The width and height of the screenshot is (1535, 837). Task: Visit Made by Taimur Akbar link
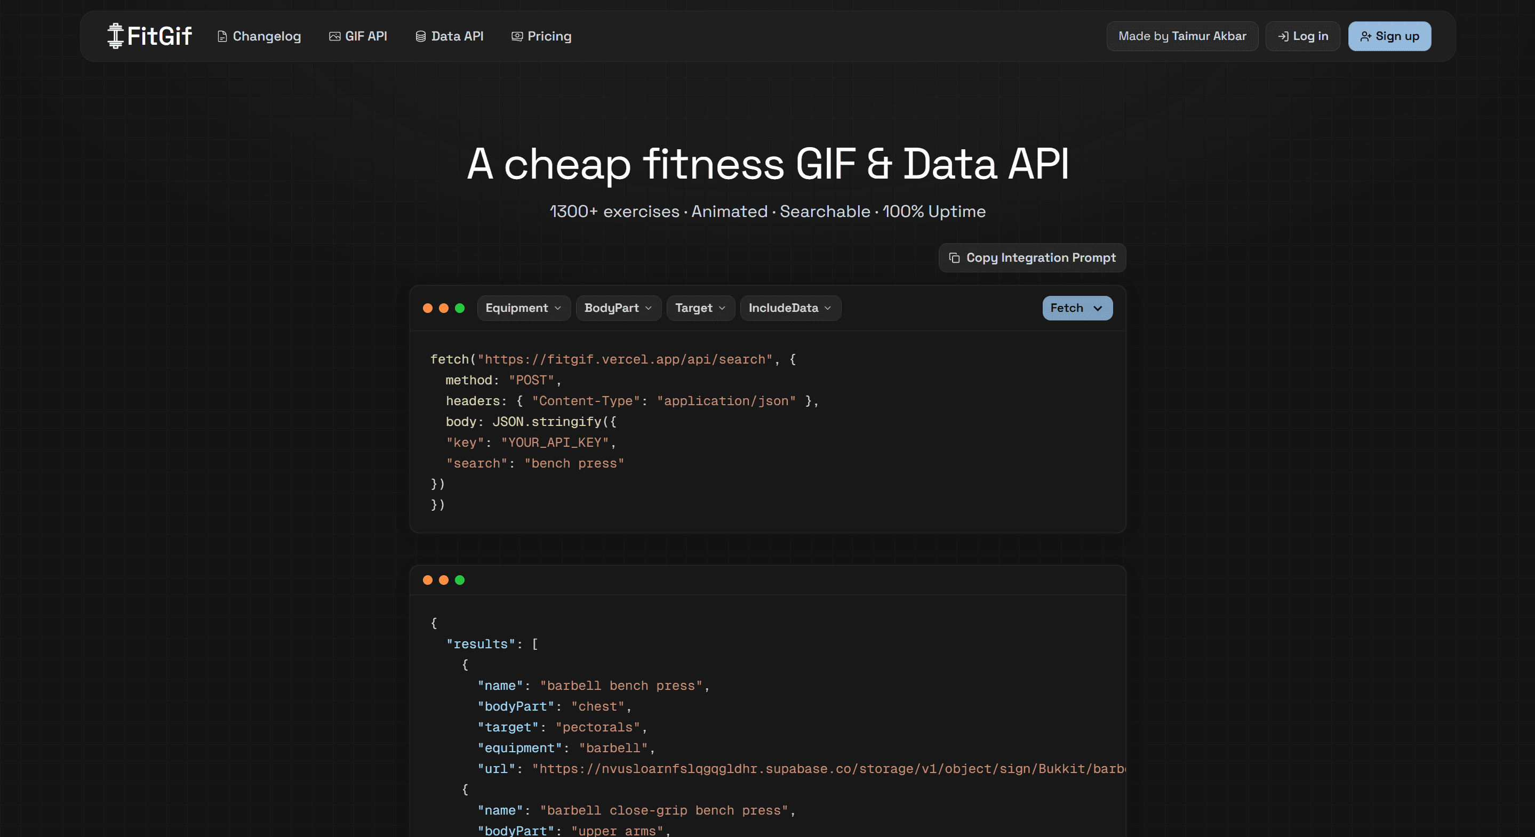(x=1182, y=36)
